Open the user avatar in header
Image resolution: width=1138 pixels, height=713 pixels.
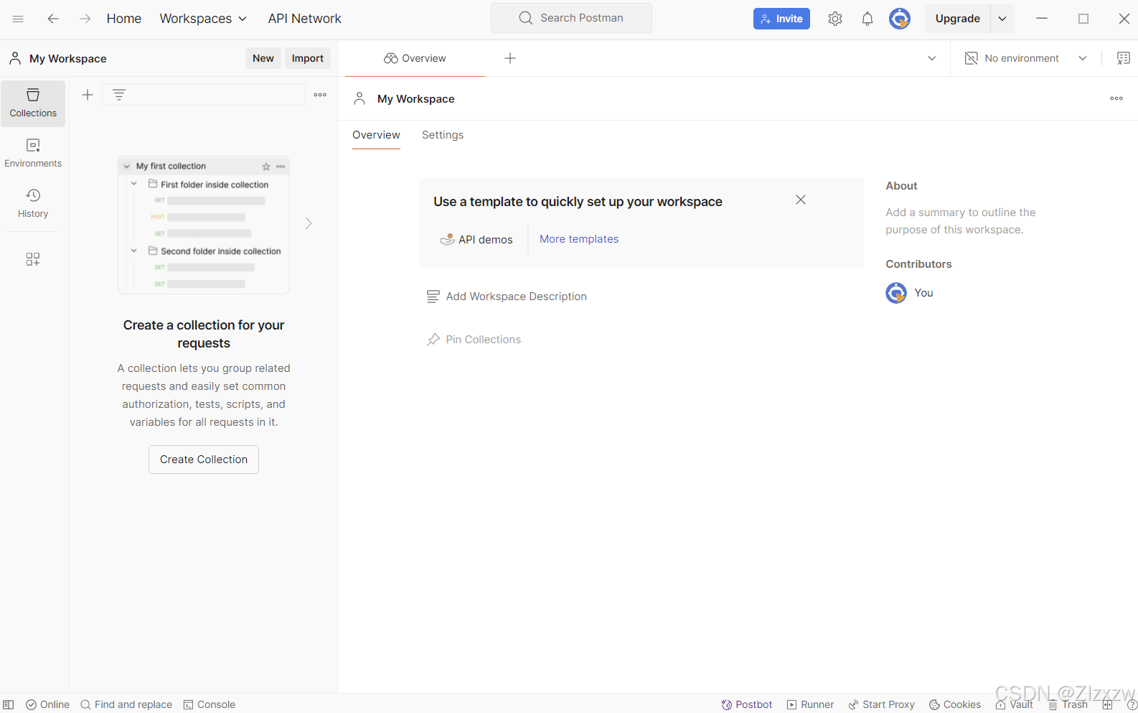coord(900,19)
